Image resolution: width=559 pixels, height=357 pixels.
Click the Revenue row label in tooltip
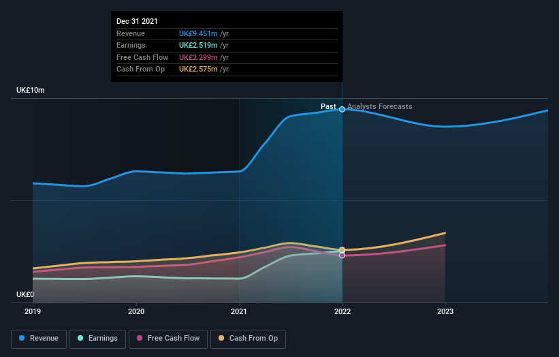(x=131, y=33)
